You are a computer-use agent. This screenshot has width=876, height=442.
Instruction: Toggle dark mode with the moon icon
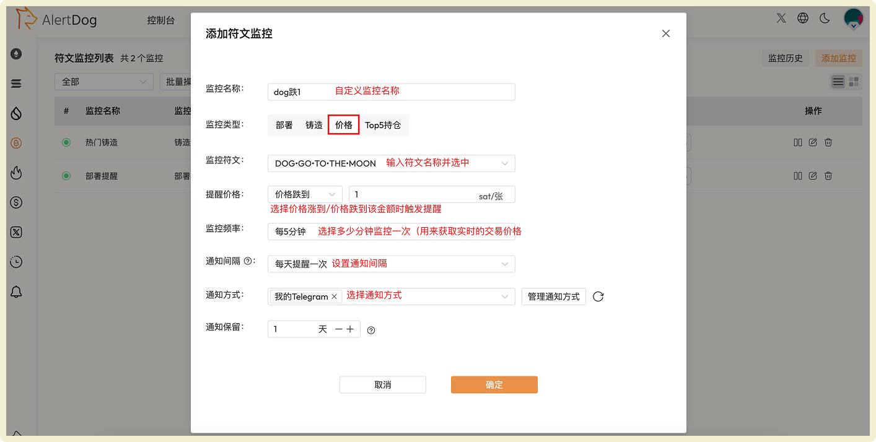click(x=824, y=19)
